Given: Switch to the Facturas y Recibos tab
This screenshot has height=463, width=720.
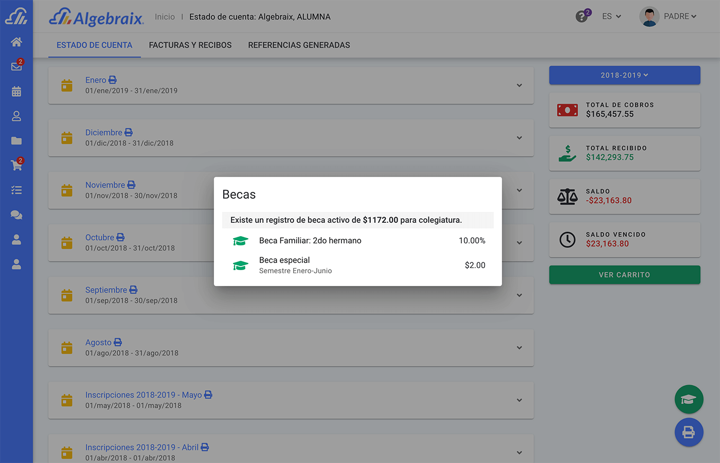Looking at the screenshot, I should (190, 45).
